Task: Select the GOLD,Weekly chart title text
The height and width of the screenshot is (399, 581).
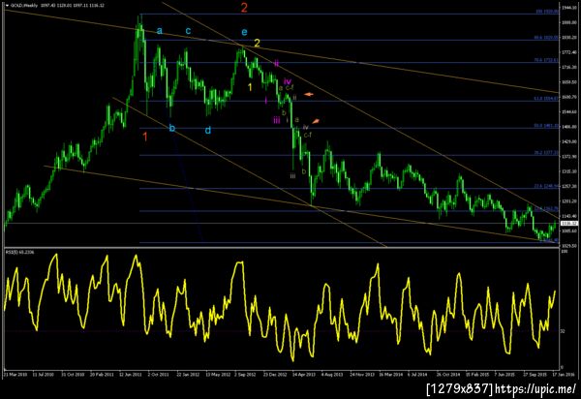Action: point(23,6)
